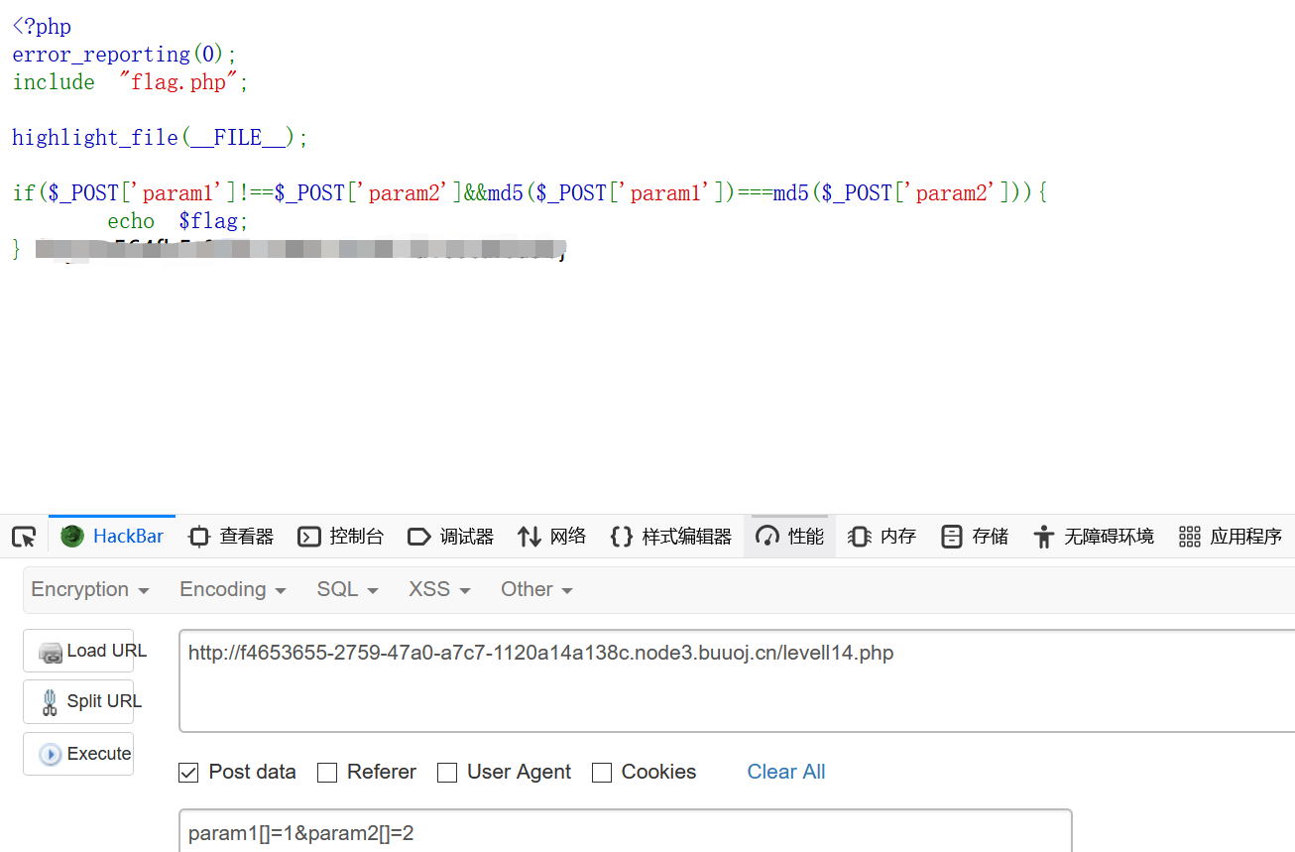This screenshot has width=1295, height=852.
Task: Open the 样式编辑器 style editor tab
Action: click(671, 537)
